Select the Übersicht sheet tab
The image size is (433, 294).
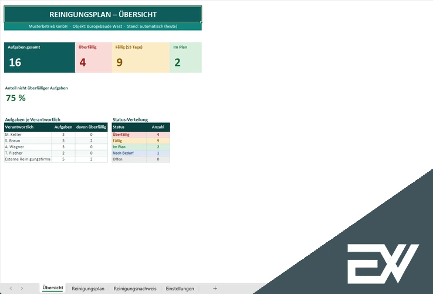53,288
